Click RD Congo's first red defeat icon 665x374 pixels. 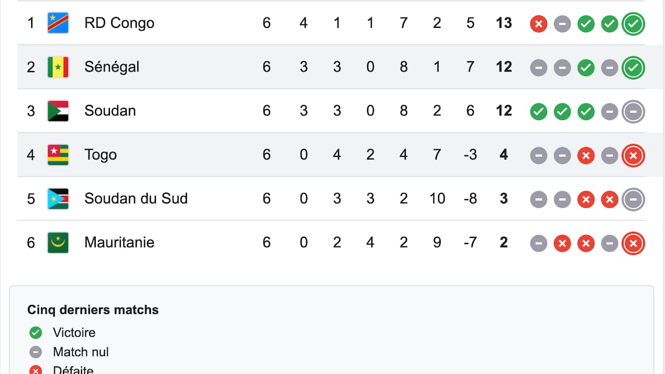539,24
